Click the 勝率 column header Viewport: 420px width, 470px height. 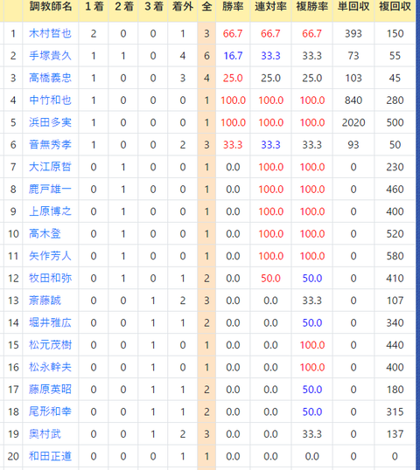coord(233,7)
